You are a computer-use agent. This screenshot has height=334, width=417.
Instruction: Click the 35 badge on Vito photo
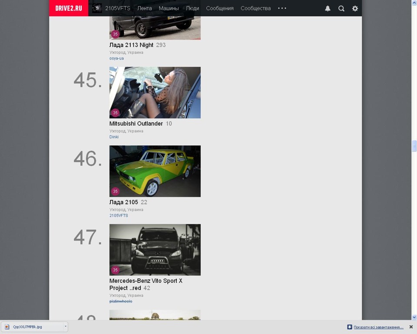(x=115, y=270)
